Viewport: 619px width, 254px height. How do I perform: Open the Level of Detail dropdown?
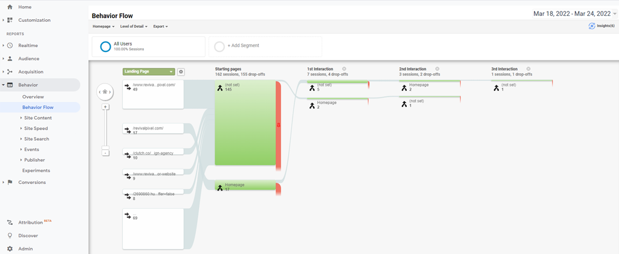tap(135, 27)
